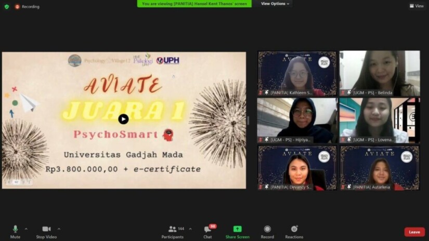Click 'PsychoSmart' title on slide
Viewport: 429px width, 241px height.
(116, 134)
